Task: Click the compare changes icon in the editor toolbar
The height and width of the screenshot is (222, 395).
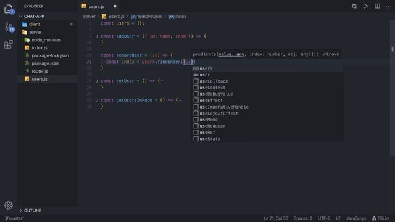Action: [354, 6]
